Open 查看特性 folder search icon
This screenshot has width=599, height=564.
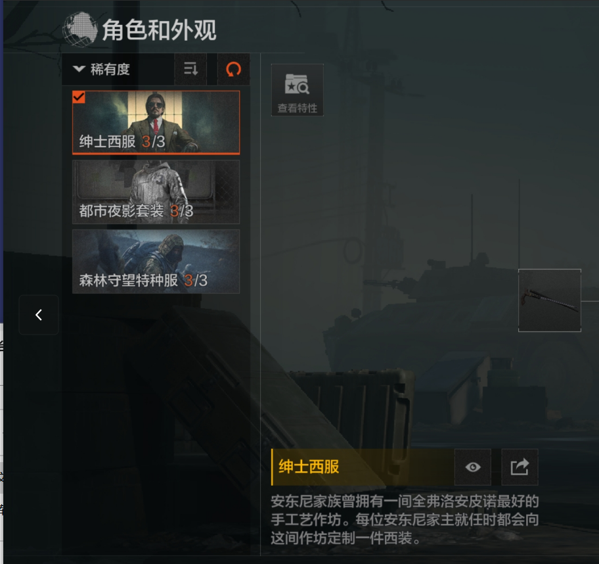tap(297, 83)
